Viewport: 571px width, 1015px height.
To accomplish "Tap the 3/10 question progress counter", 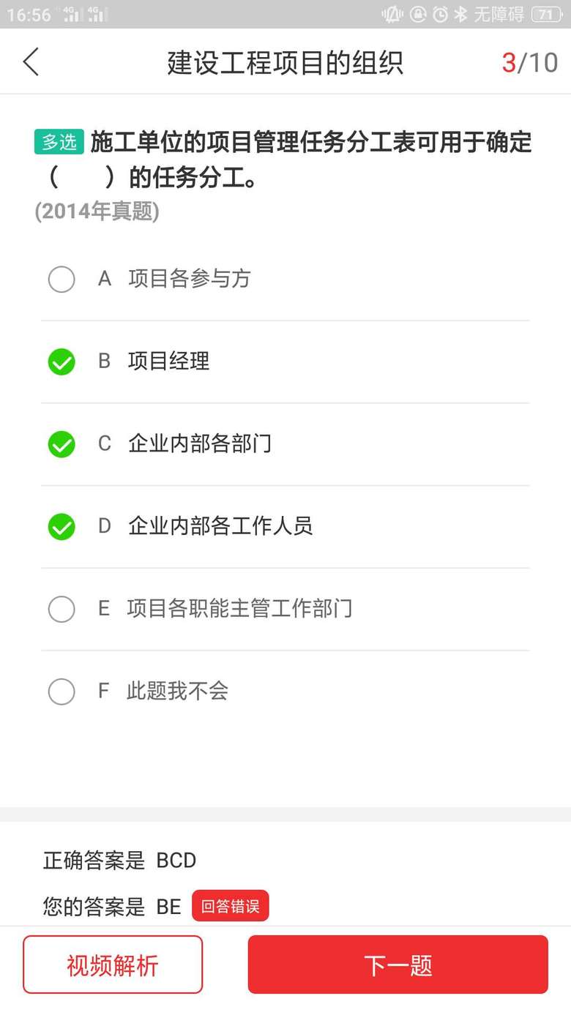I will [x=529, y=63].
